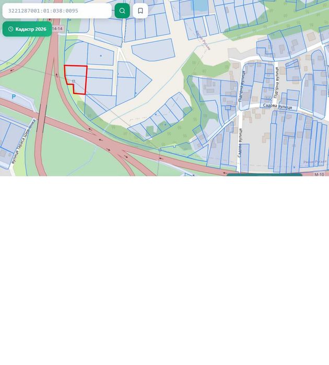Click the small square marker inside red parcel
This screenshot has width=329, height=365.
74,81
